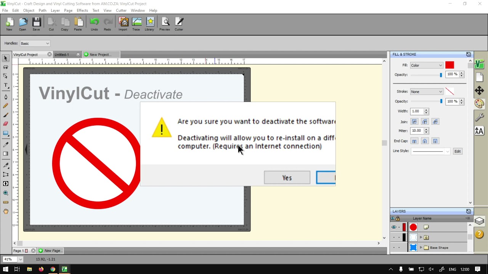The width and height of the screenshot is (488, 274).
Task: Click the New document toolbar icon
Action: 9,24
